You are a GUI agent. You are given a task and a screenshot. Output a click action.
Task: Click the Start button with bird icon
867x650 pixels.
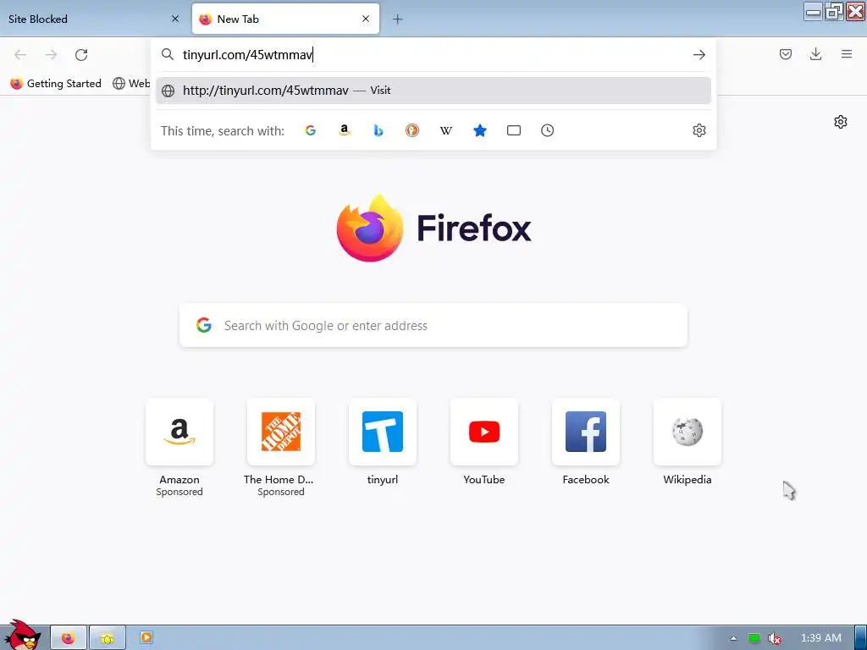[x=22, y=636]
